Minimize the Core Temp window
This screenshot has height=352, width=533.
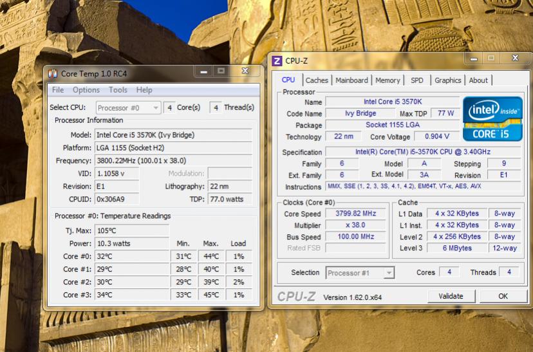(203, 71)
